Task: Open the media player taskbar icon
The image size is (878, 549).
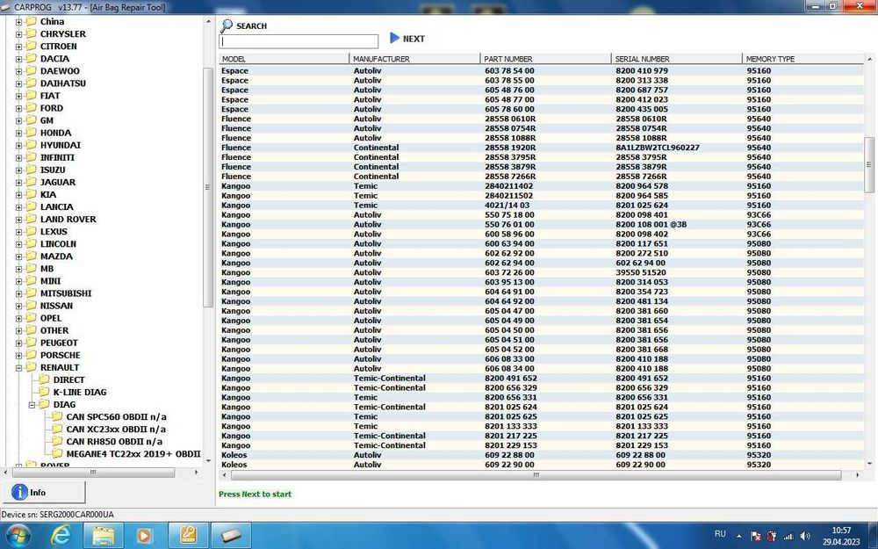Action: tap(144, 536)
